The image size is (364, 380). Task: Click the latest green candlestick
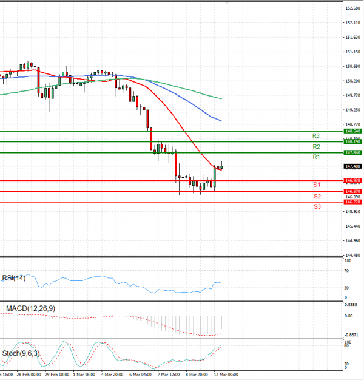[x=221, y=167]
